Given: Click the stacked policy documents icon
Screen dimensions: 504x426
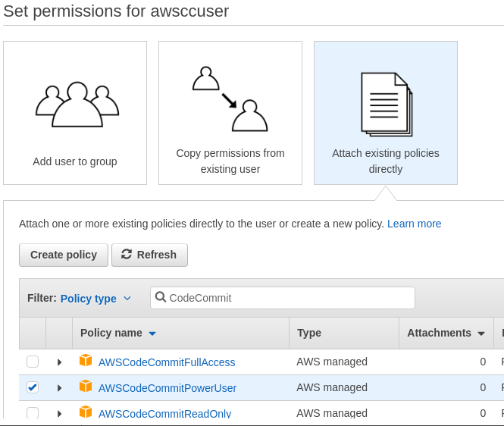Looking at the screenshot, I should (x=387, y=104).
